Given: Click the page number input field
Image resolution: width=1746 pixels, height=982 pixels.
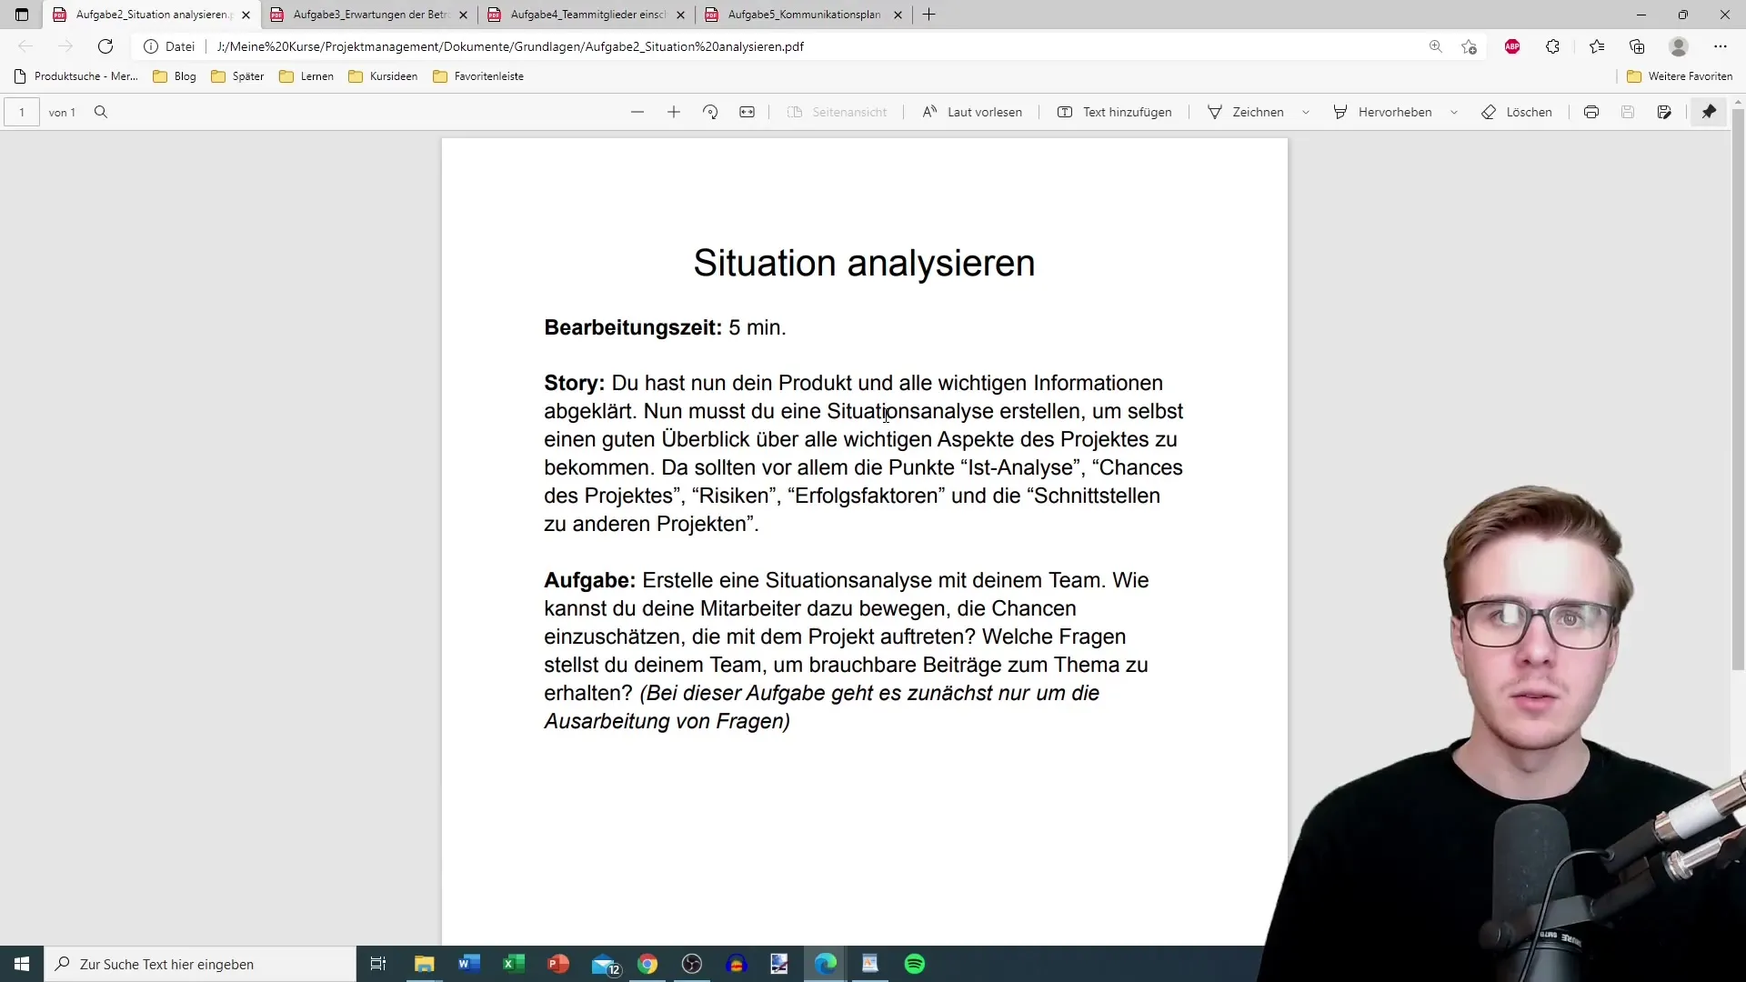Looking at the screenshot, I should pyautogui.click(x=22, y=112).
